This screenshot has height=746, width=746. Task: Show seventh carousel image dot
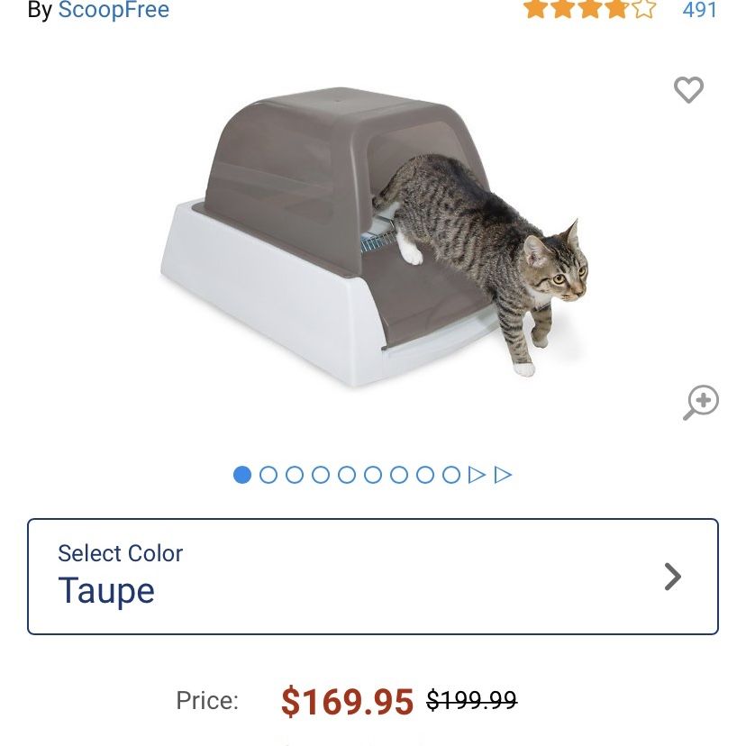(399, 475)
